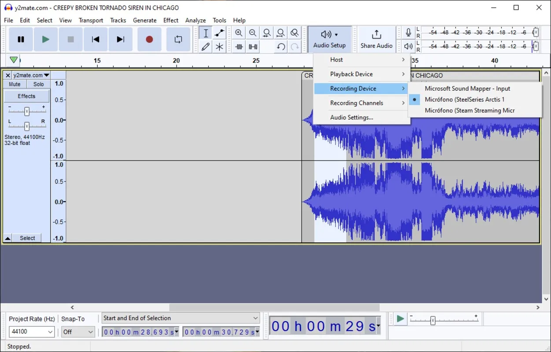The height and width of the screenshot is (352, 551).
Task: Toggle the Loop button
Action: pyautogui.click(x=178, y=40)
